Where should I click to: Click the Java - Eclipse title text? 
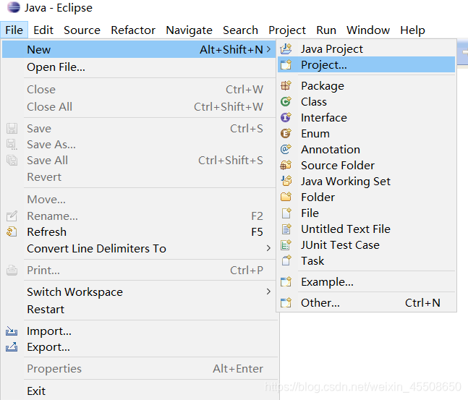pyautogui.click(x=59, y=7)
